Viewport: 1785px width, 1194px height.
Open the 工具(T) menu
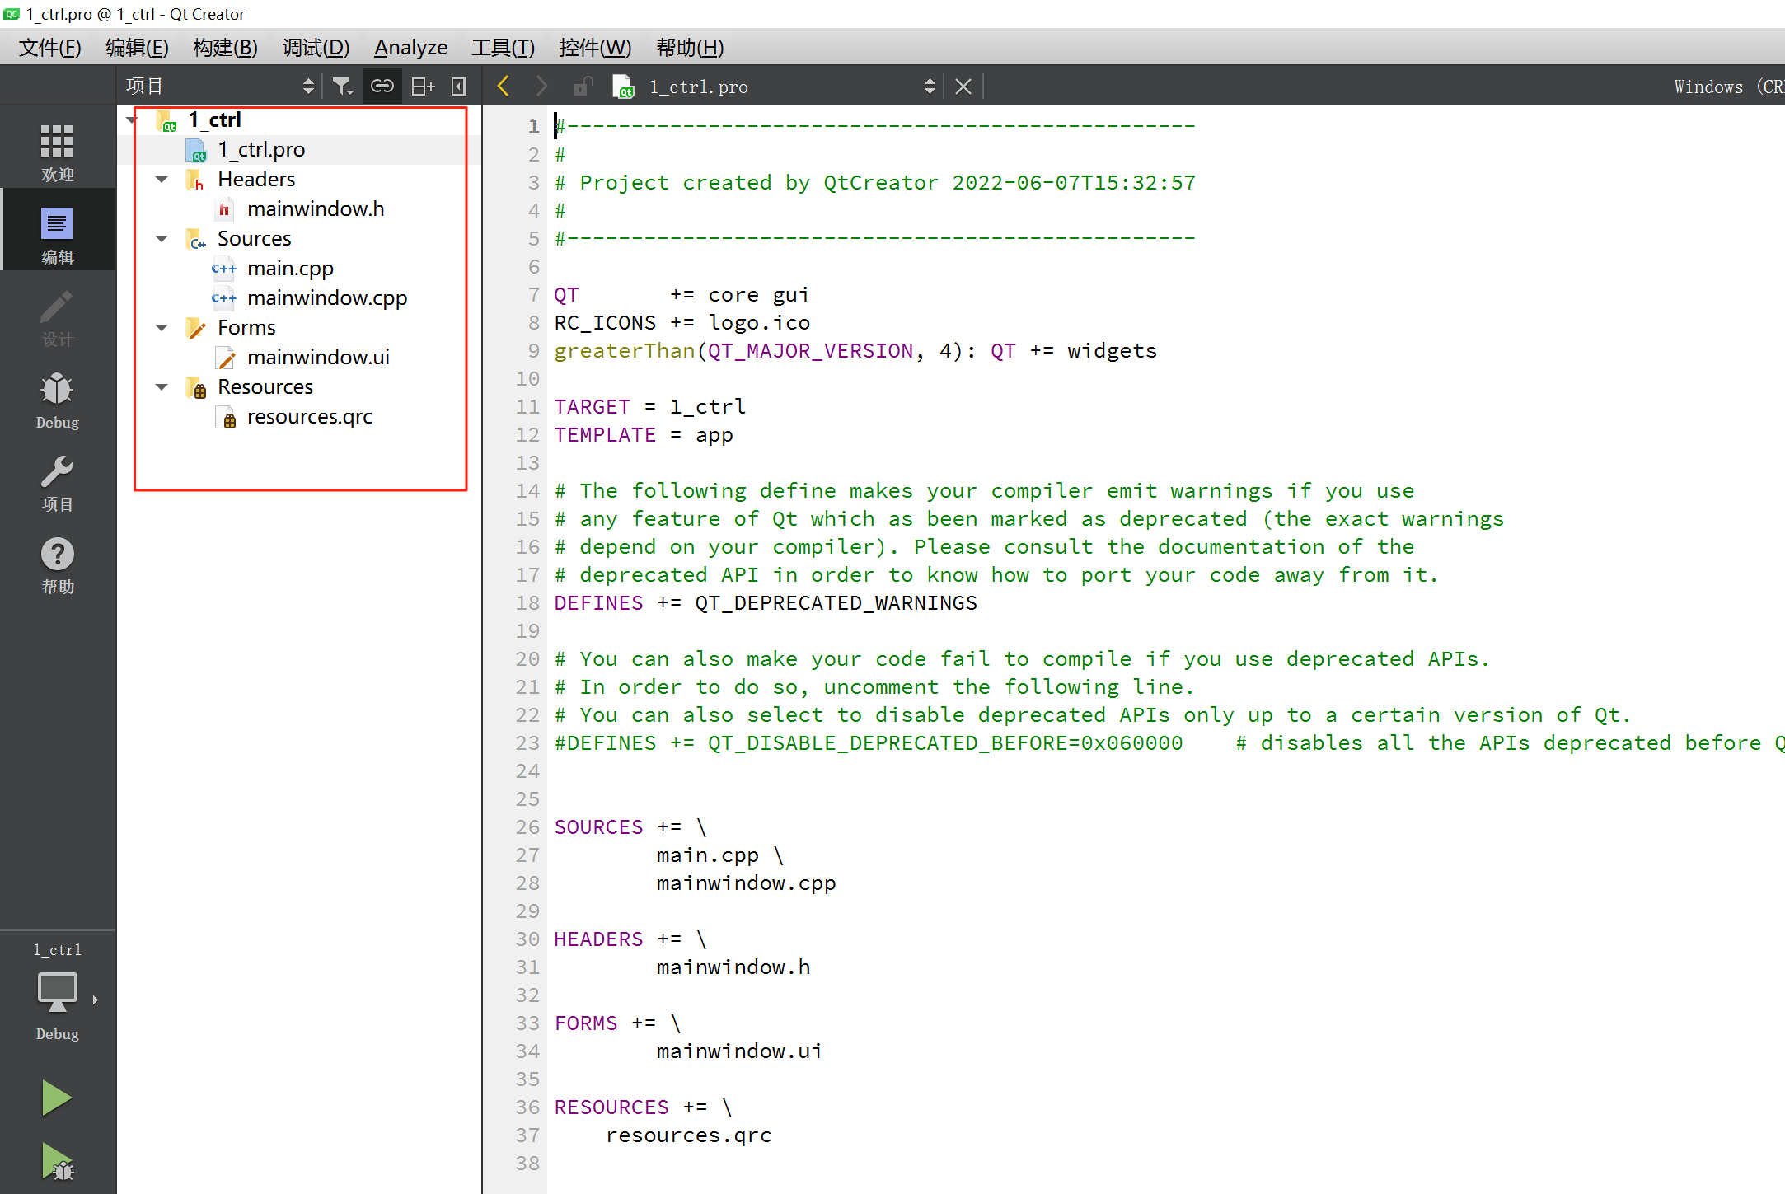click(503, 48)
